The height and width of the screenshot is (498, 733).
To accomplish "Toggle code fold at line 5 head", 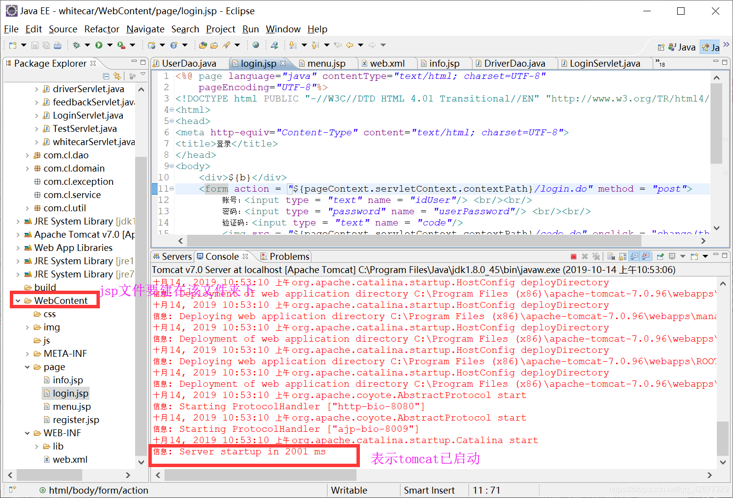I will [171, 121].
